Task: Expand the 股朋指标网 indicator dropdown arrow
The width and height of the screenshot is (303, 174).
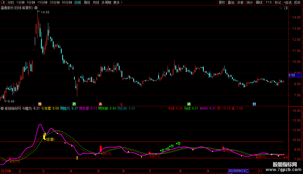Action: [2, 108]
